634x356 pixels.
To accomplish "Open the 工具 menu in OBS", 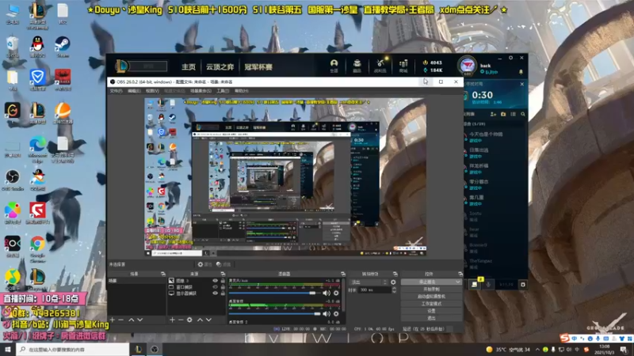I will 223,91.
